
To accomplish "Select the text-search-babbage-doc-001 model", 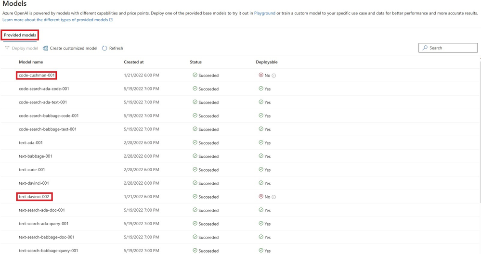I will click(x=46, y=237).
